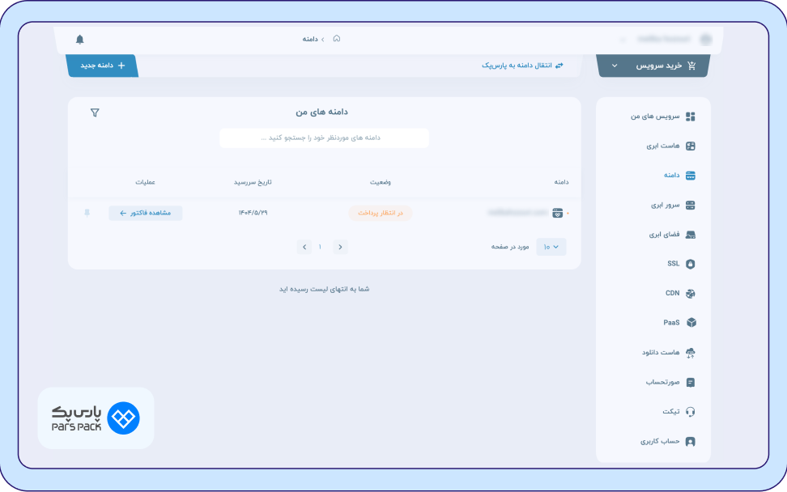This screenshot has height=492, width=787.
Task: Click the عملیات column header
Action: [x=145, y=182]
